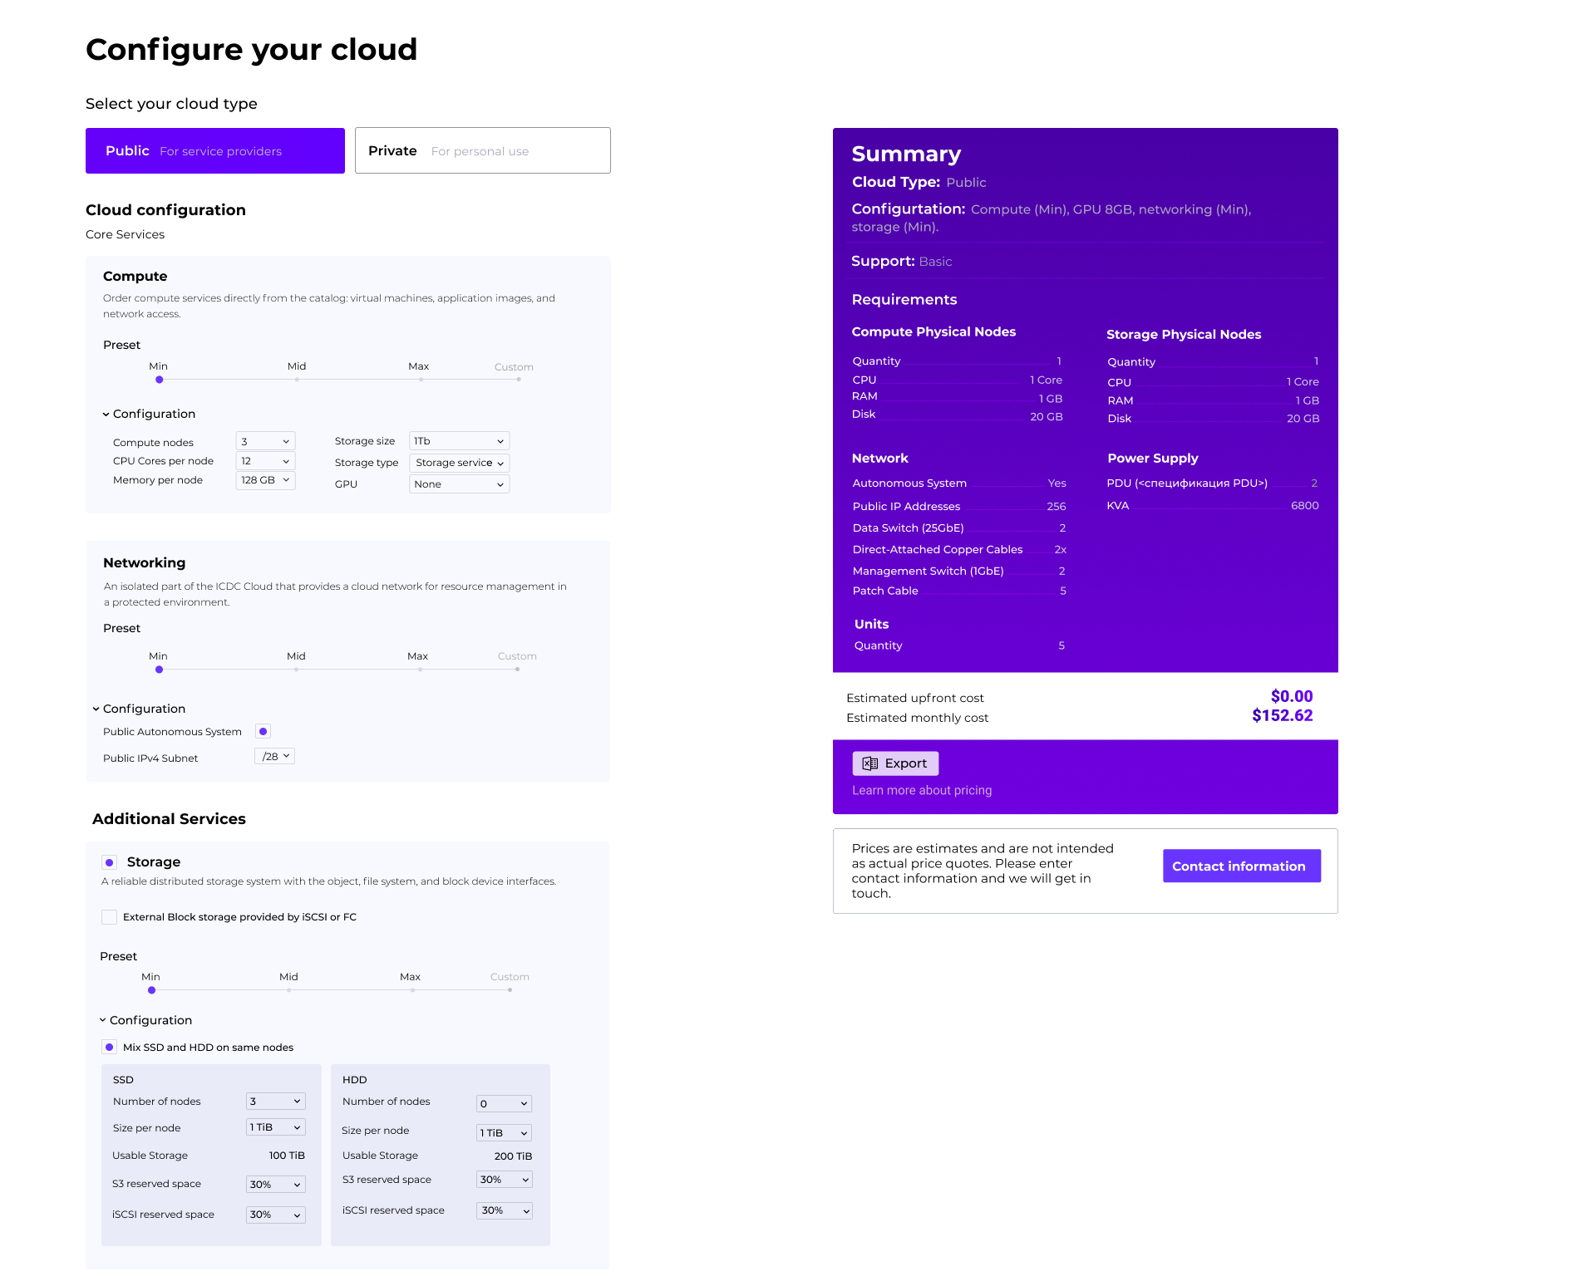
Task: Collapse the Storage Configuration chevron
Action: [x=103, y=1020]
